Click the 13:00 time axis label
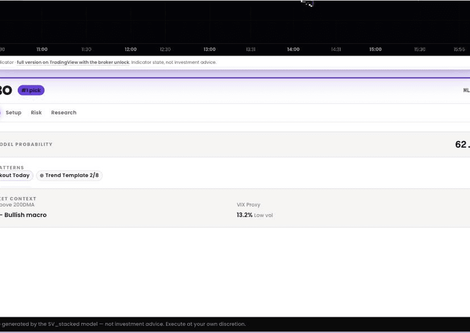 (210, 49)
